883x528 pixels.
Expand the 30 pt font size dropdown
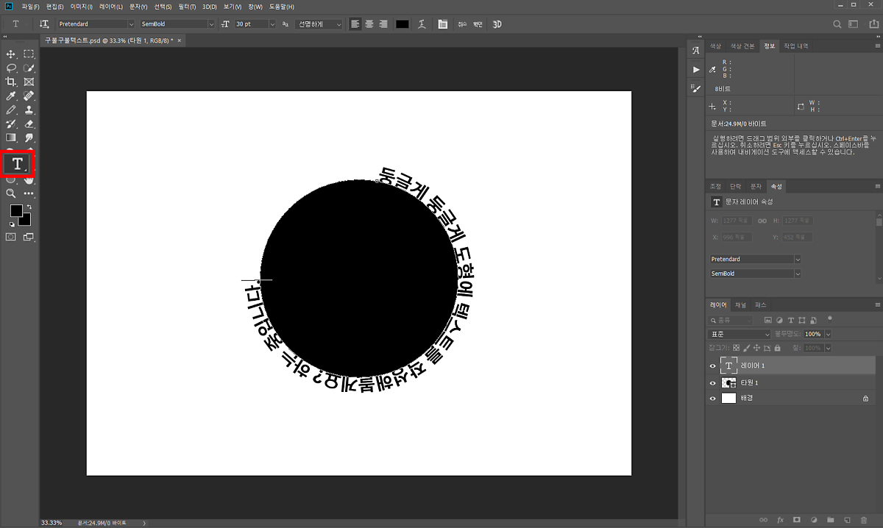click(x=272, y=24)
